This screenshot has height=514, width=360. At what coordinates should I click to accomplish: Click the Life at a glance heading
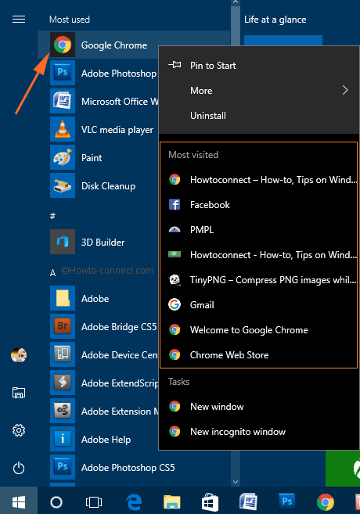coord(275,20)
